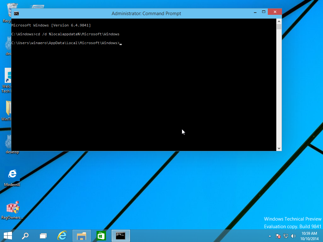
Task: Open the Start menu
Action: tap(7, 235)
